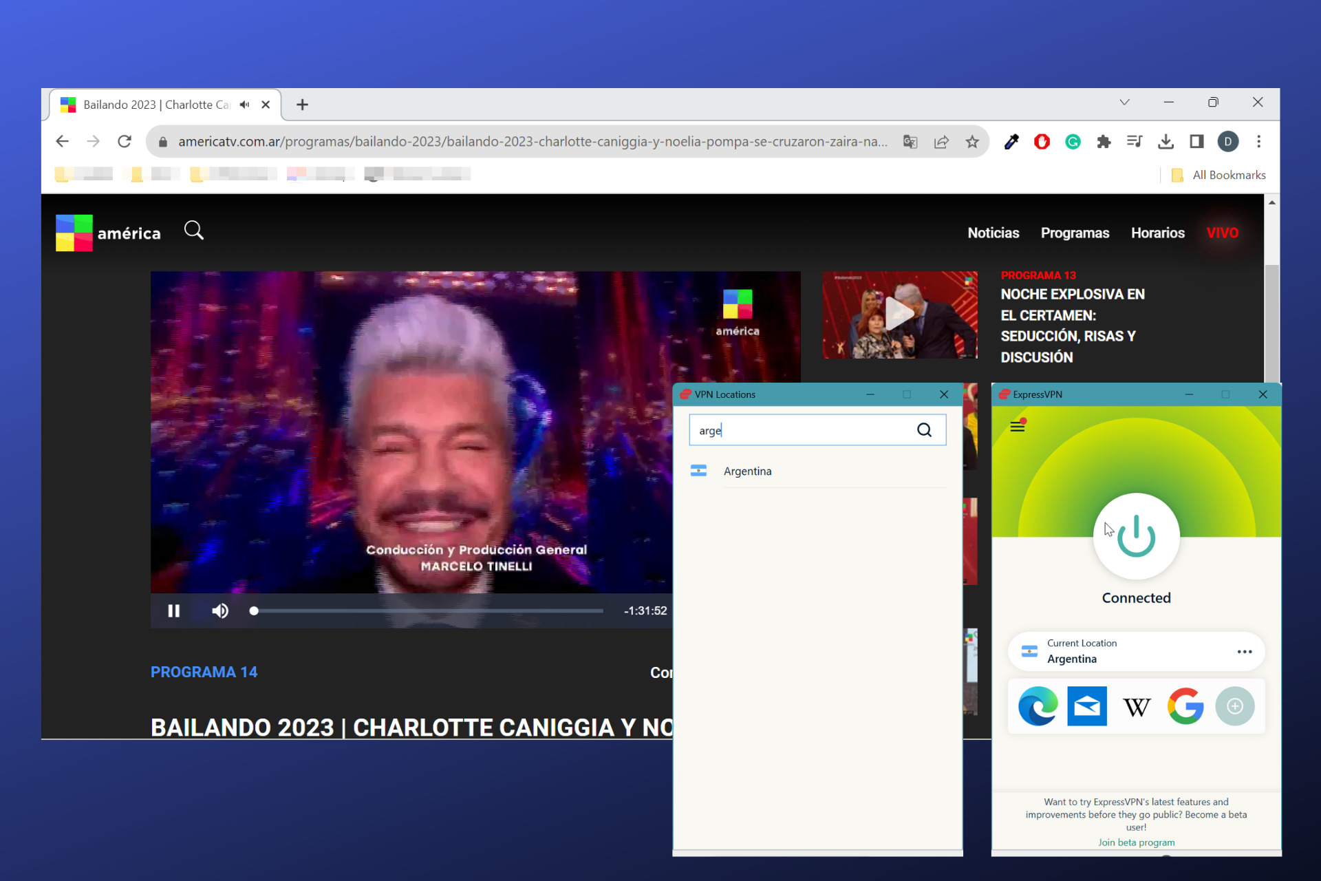Open the red shield adblock extension
Viewport: 1321px width, 881px height.
1042,142
